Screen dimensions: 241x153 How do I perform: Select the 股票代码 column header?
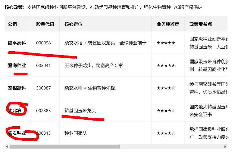click(x=45, y=24)
